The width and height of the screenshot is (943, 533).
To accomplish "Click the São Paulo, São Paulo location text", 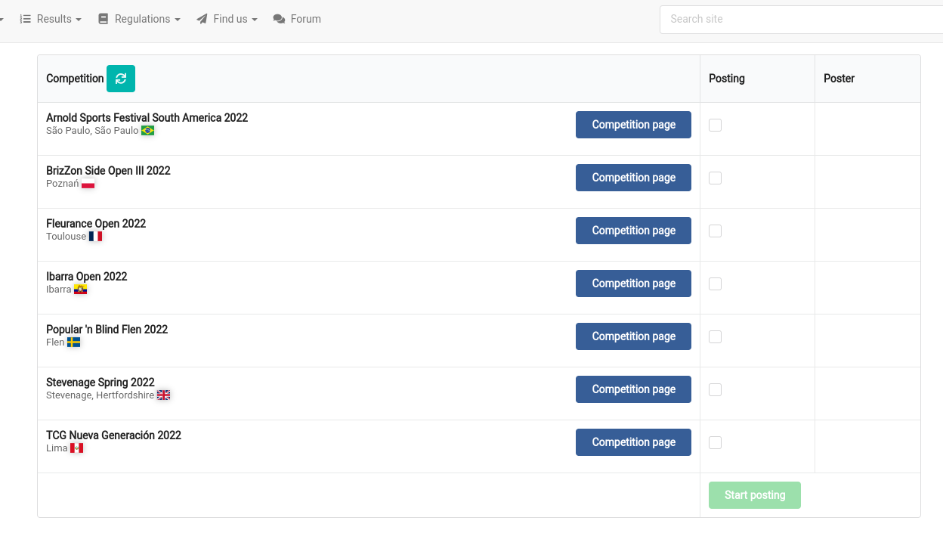I will [92, 131].
